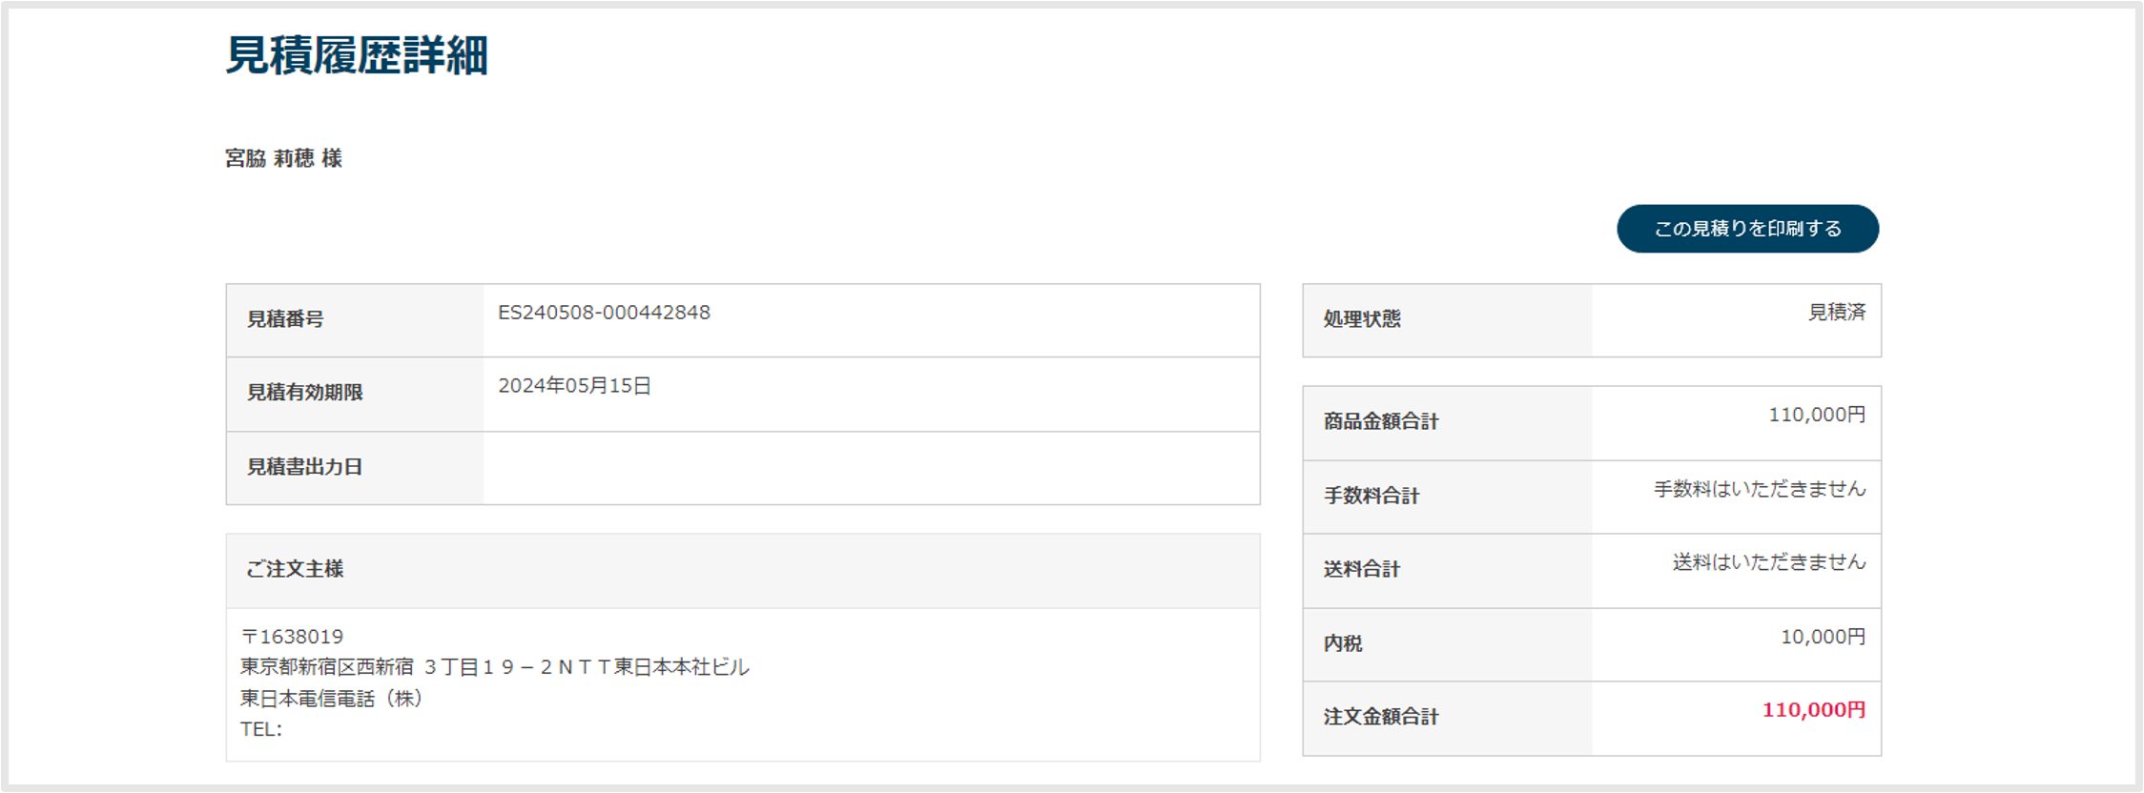
Task: Click the 内税 amount 10,000円
Action: pyautogui.click(x=1823, y=637)
